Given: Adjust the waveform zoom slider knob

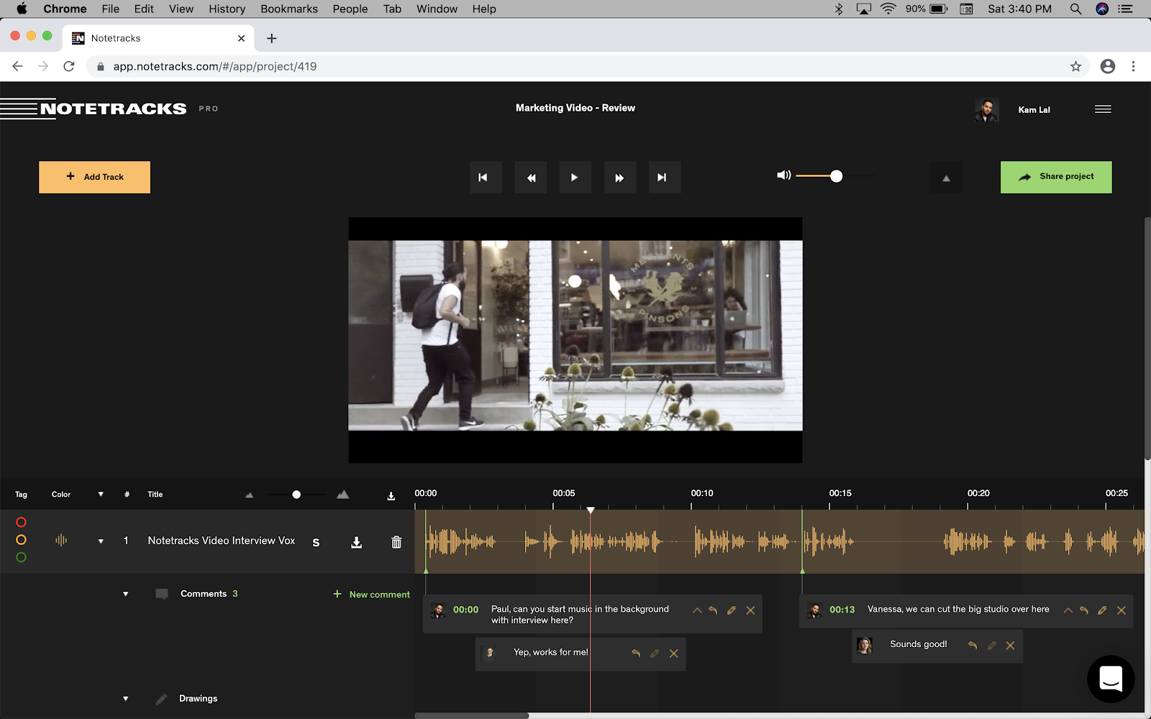Looking at the screenshot, I should 296,495.
